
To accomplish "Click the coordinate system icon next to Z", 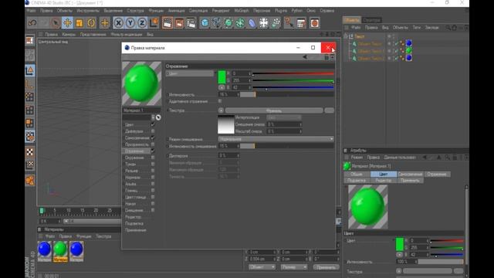I will (154, 22).
